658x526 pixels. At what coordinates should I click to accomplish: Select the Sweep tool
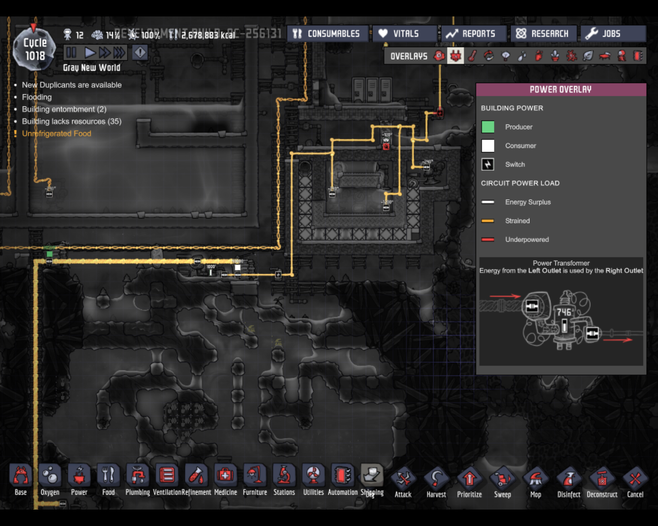502,483
